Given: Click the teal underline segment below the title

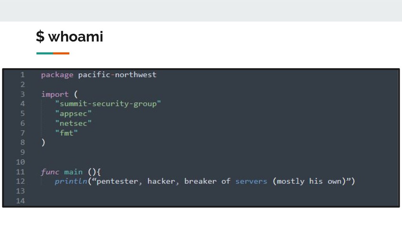Looking at the screenshot, I should [x=45, y=53].
